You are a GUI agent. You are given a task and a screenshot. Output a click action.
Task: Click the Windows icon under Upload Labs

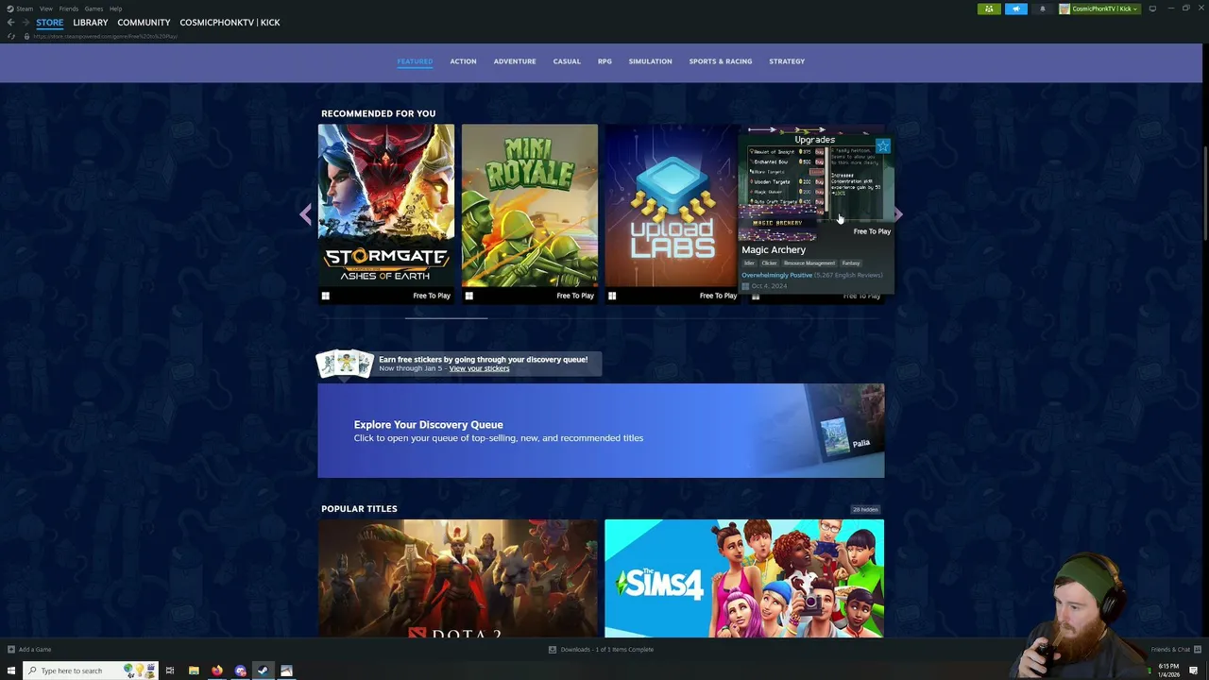tap(612, 296)
